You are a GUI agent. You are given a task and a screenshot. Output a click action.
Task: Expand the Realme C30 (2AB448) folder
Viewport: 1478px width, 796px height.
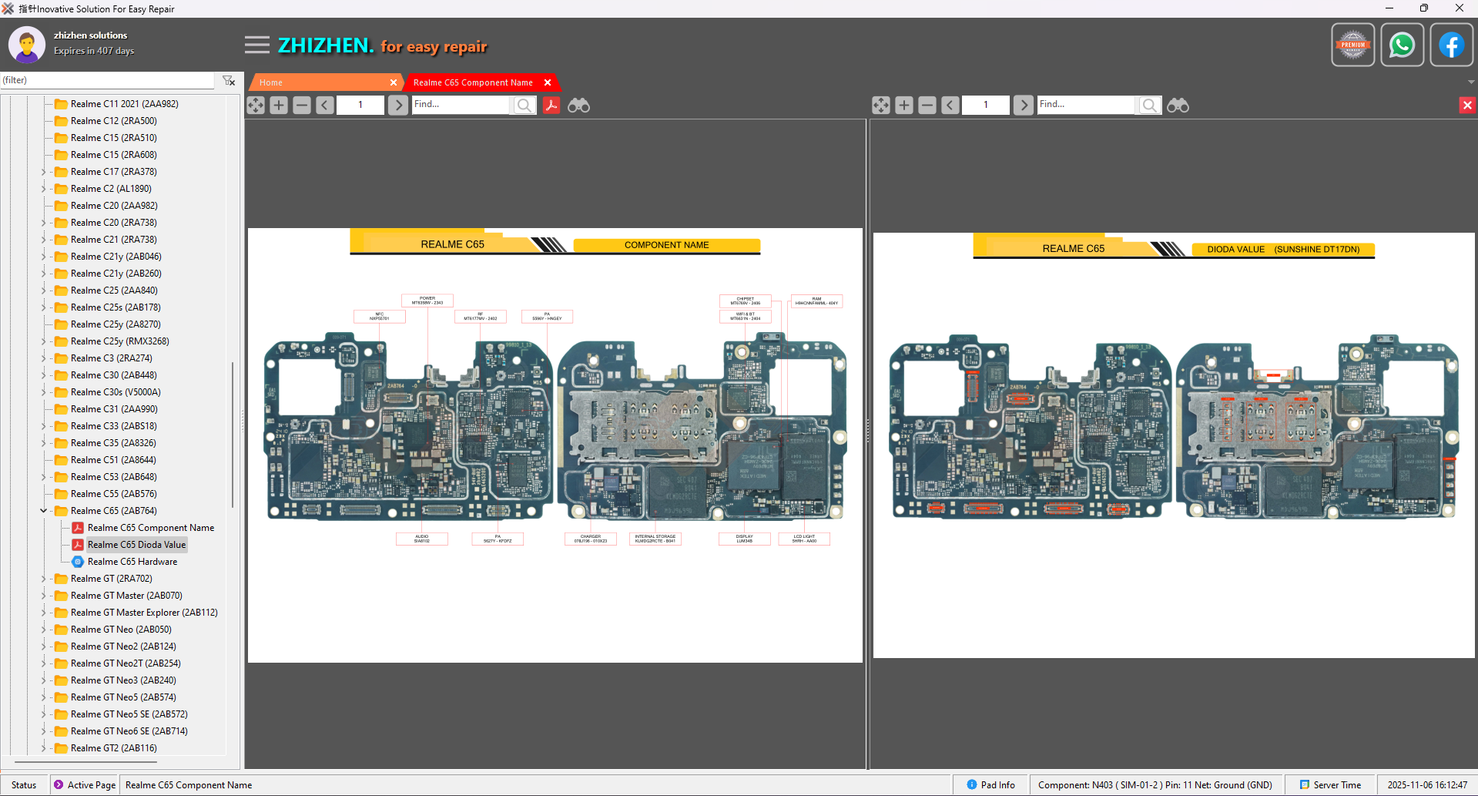click(x=44, y=375)
